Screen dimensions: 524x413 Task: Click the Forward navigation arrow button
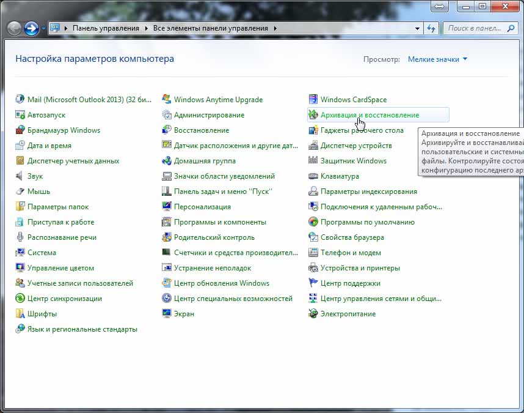31,28
